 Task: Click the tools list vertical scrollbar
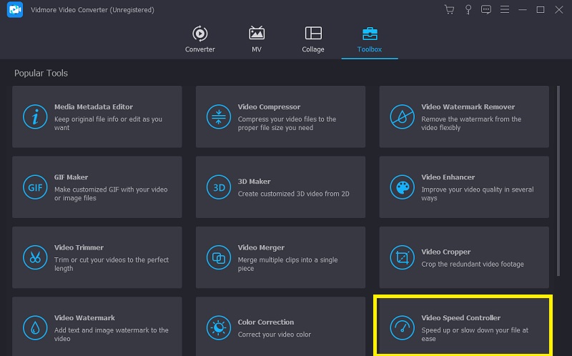tap(558, 179)
